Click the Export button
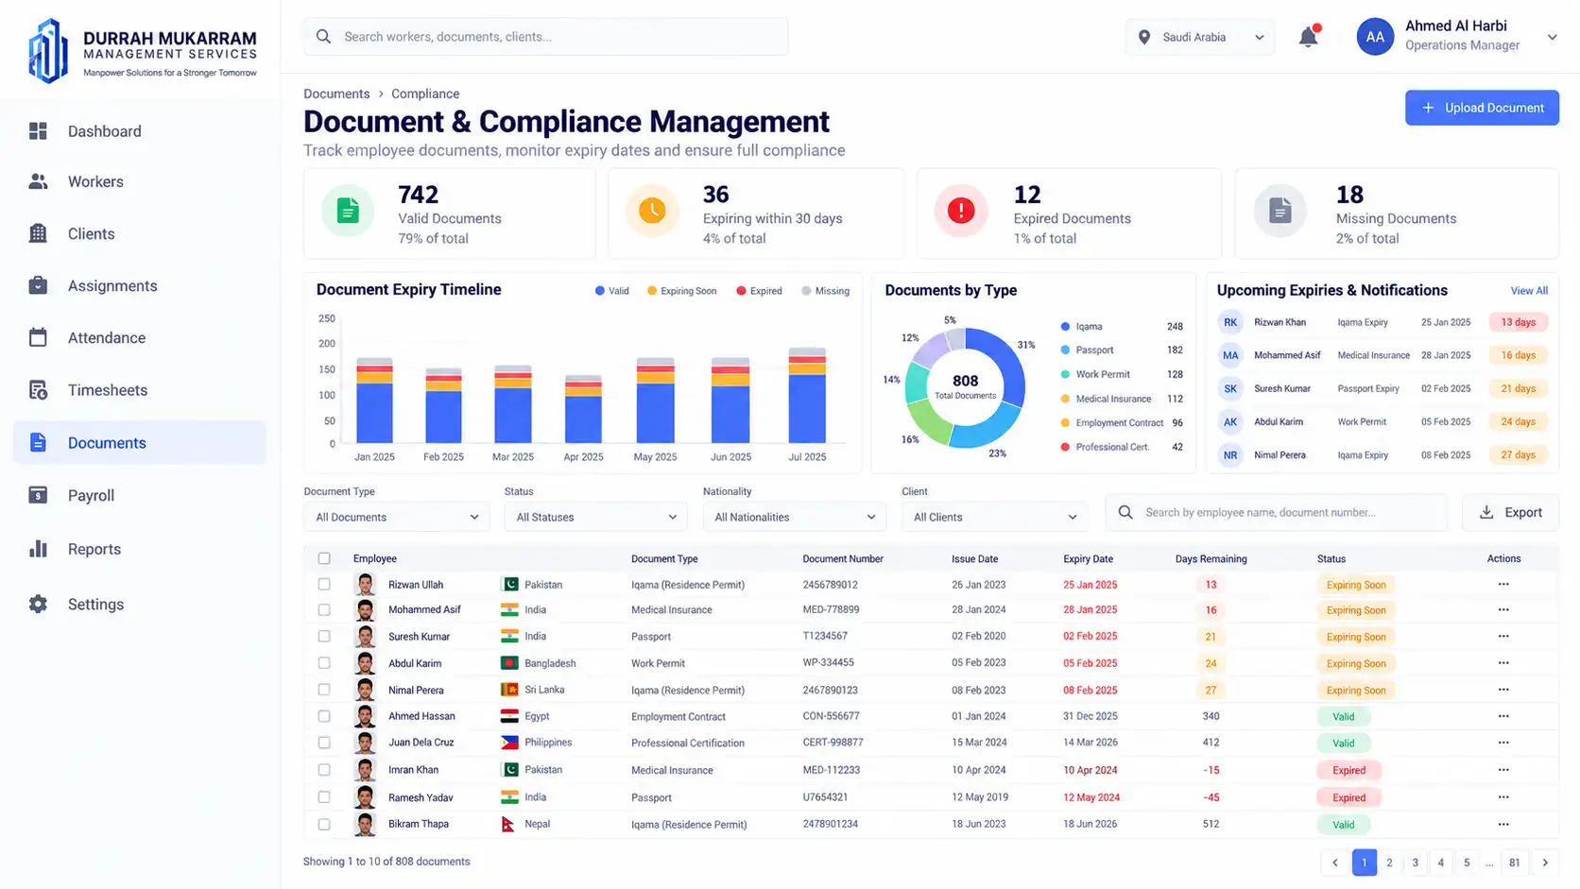Image resolution: width=1580 pixels, height=889 pixels. [1510, 512]
